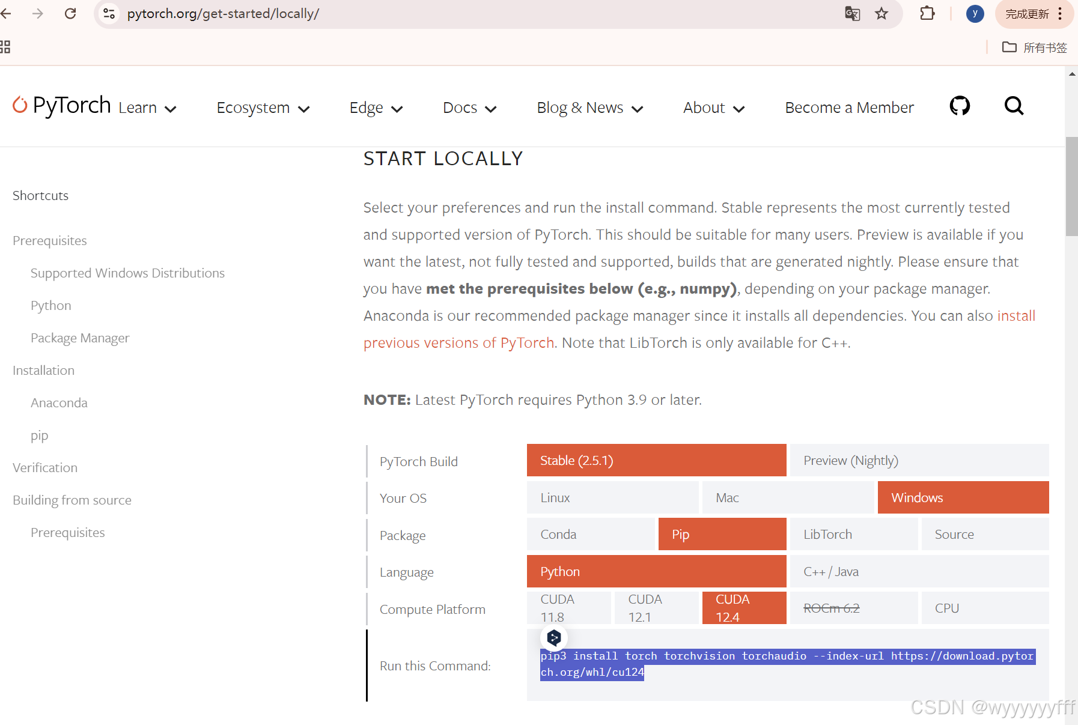Click the pip3 install command text
Screen dimensions: 1078x725
coord(787,664)
